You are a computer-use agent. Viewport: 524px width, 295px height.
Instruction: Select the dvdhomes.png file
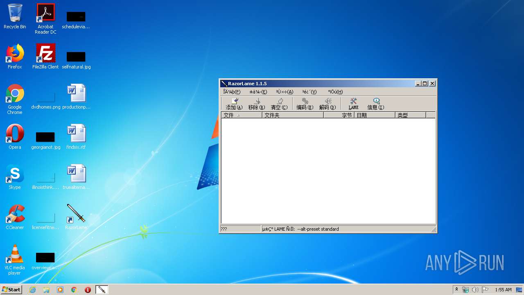45,99
